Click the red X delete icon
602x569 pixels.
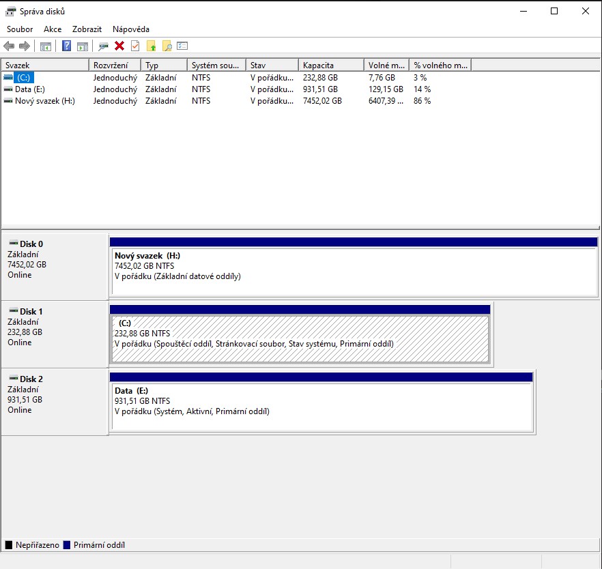(119, 46)
